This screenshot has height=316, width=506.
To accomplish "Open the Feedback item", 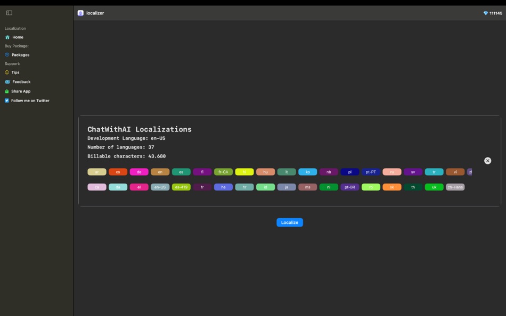I will (21, 82).
